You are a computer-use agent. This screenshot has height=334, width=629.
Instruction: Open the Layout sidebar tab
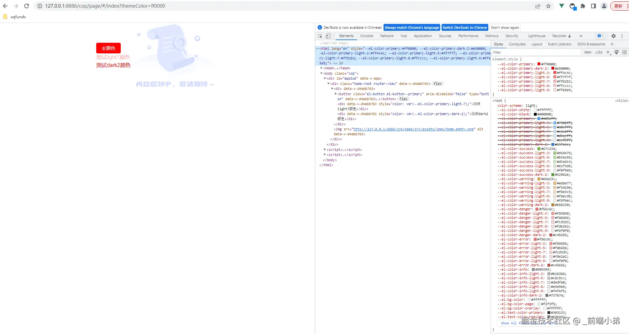[536, 44]
